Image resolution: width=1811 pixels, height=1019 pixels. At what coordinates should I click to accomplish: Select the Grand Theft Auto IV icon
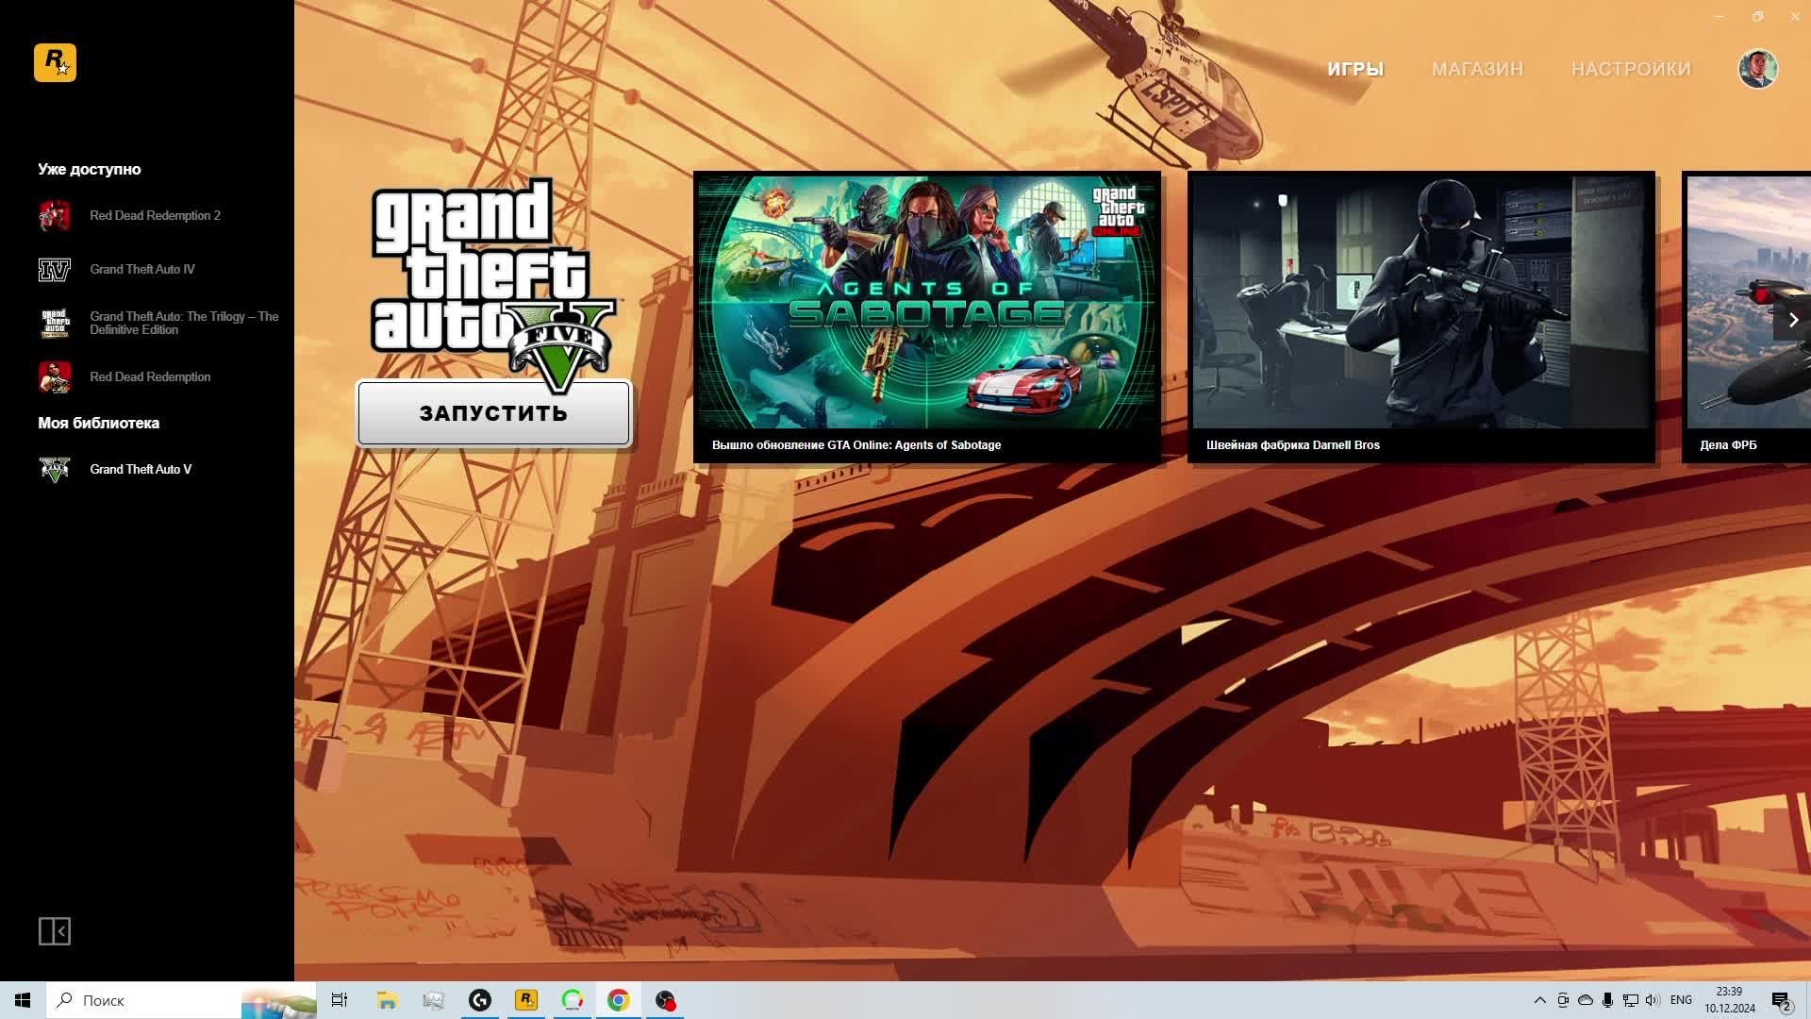pos(55,270)
